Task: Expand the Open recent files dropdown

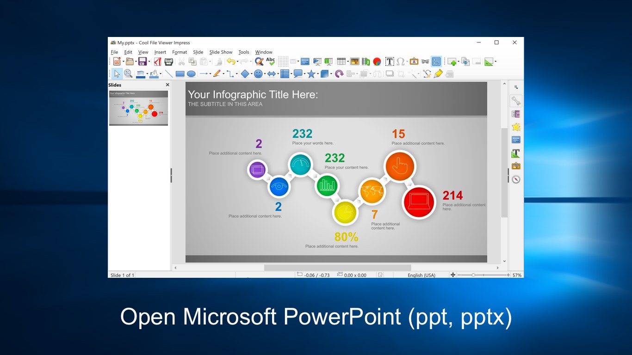Action: pos(136,61)
